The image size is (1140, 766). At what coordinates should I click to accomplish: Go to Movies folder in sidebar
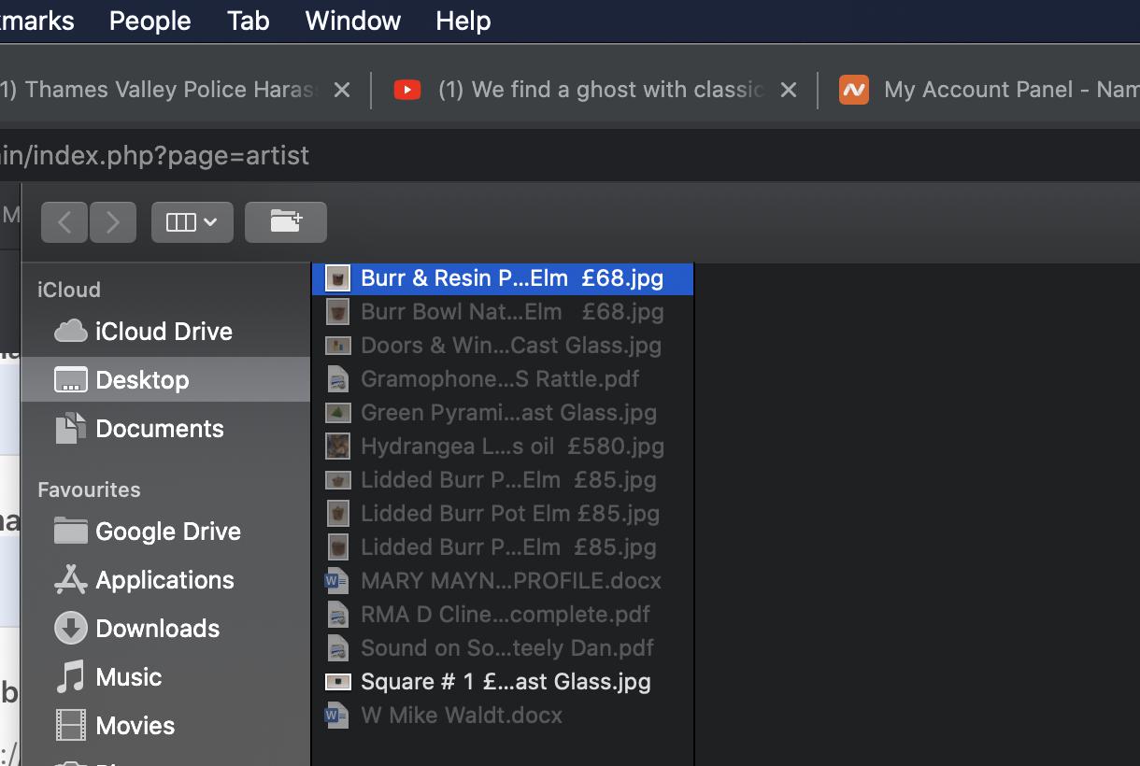click(135, 726)
